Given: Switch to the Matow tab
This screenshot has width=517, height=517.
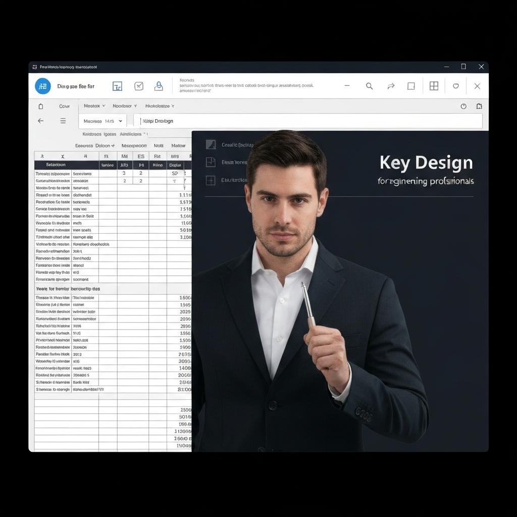Looking at the screenshot, I should (178, 145).
